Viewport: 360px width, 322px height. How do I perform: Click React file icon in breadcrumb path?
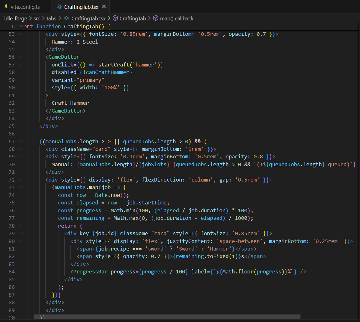coord(66,18)
